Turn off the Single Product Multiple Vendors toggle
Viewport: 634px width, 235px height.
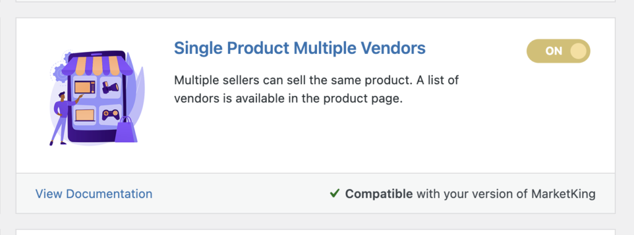[558, 51]
